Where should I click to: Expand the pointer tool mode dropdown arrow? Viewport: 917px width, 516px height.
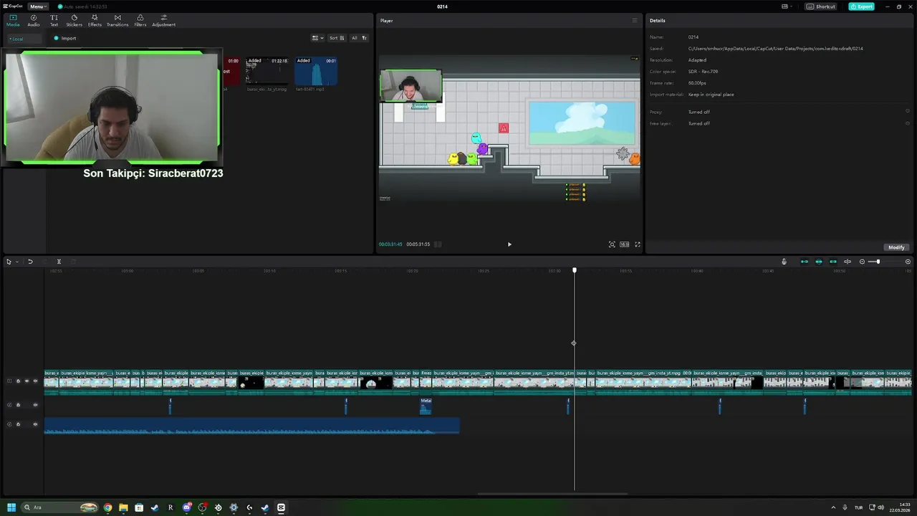point(16,262)
